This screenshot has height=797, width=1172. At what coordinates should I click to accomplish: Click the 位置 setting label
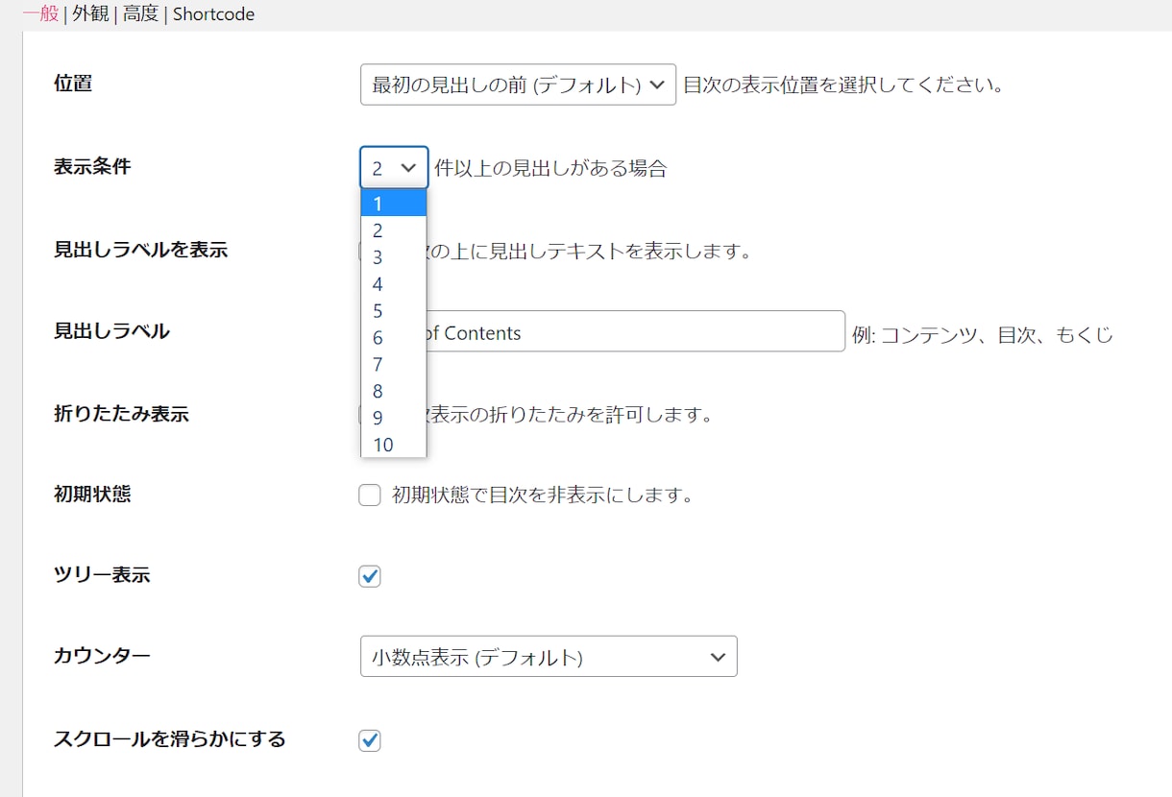[73, 84]
